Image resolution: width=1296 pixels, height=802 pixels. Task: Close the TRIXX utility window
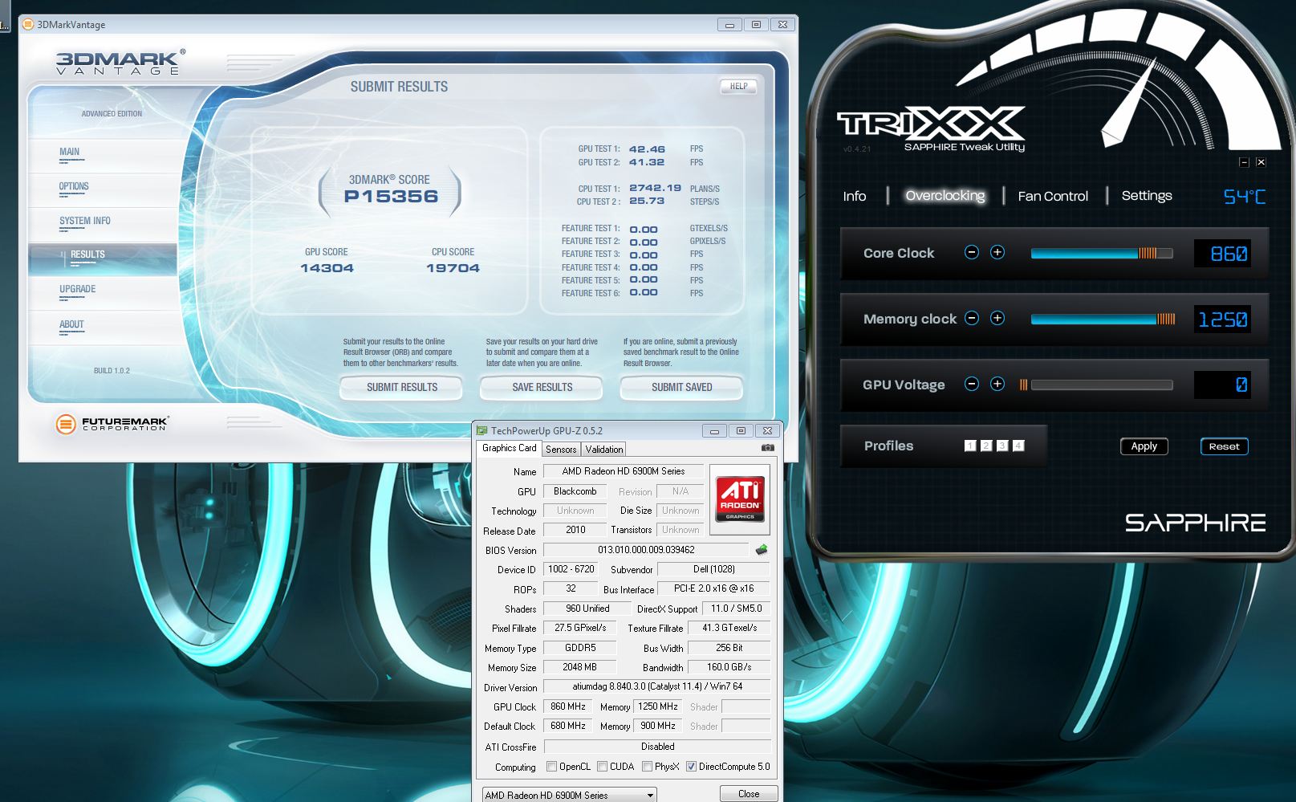tap(1261, 162)
